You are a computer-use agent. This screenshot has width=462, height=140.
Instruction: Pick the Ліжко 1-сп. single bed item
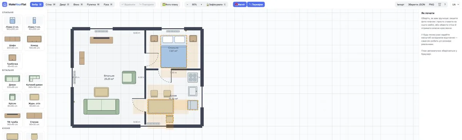pos(34,24)
